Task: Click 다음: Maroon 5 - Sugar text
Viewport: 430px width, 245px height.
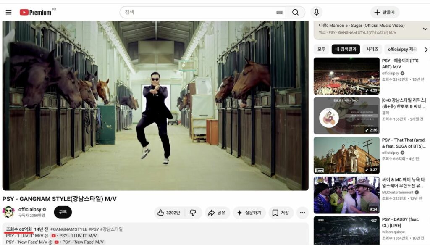Action: (x=362, y=26)
